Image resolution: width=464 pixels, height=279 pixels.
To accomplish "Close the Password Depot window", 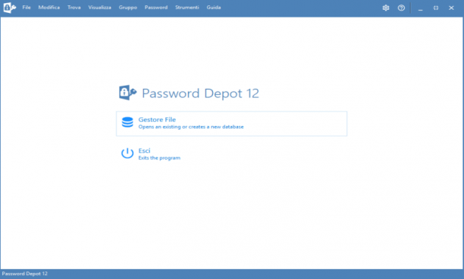I will [451, 8].
